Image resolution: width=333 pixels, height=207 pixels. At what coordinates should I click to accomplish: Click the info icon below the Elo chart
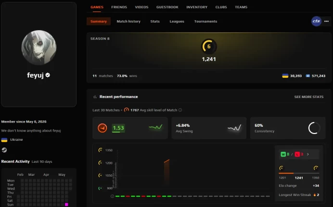coord(112,196)
